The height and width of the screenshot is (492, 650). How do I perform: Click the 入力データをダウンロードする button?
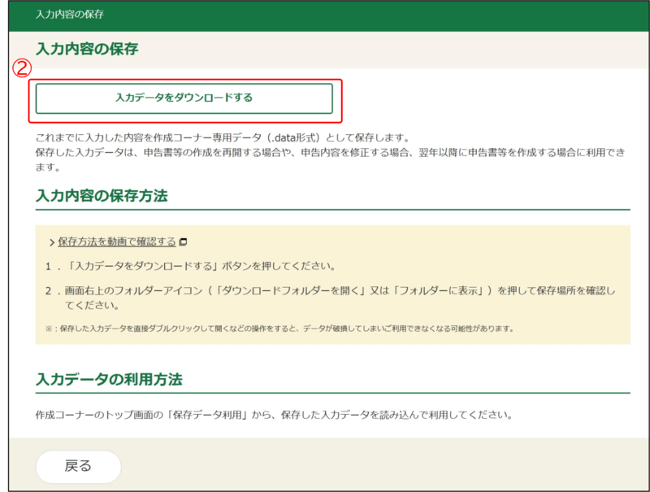[184, 98]
